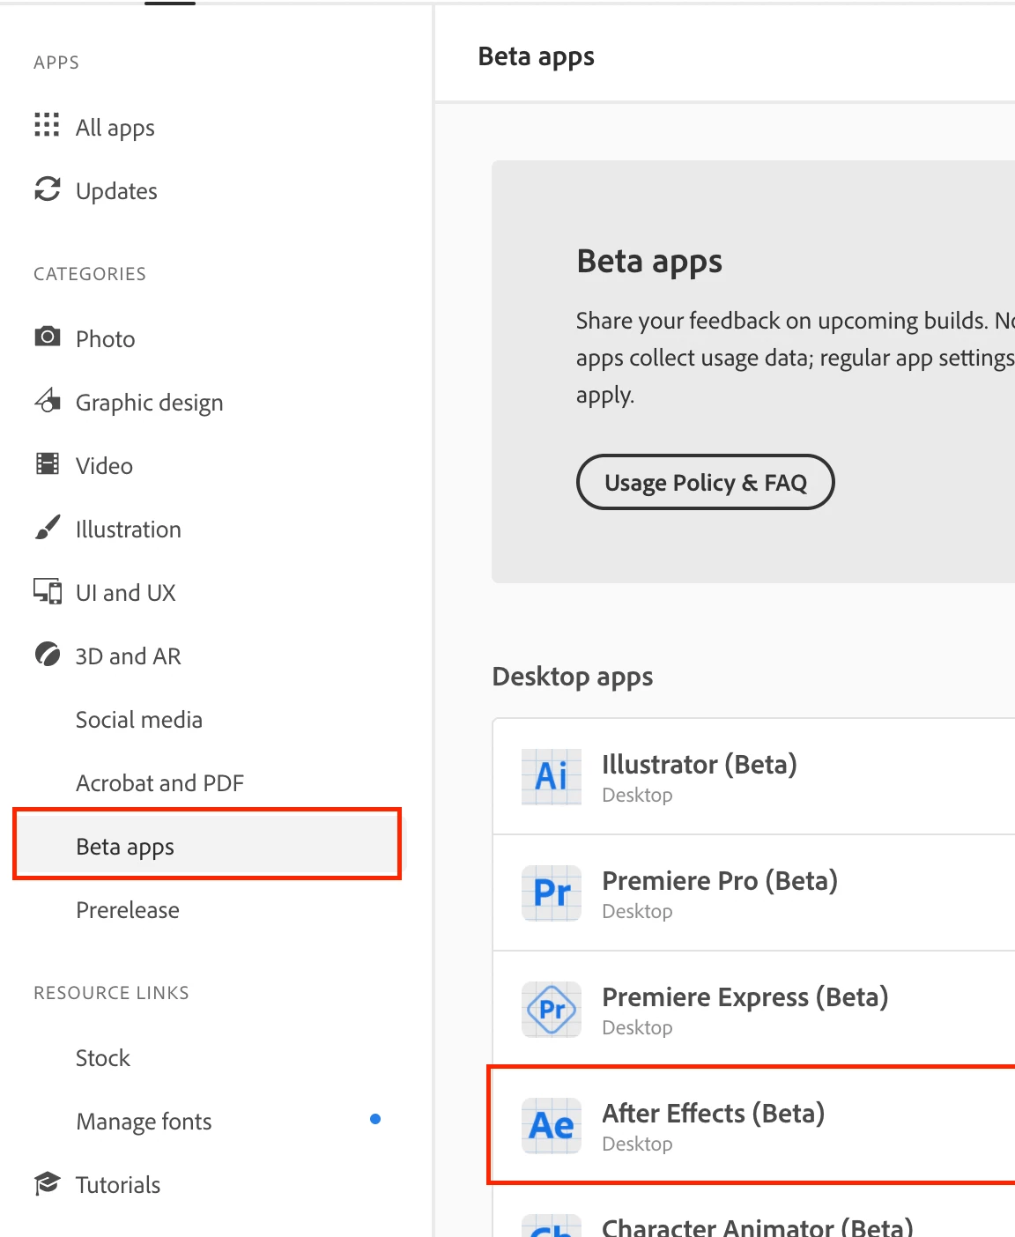
Task: Select the Premiere Express (Beta) app title
Action: click(745, 997)
